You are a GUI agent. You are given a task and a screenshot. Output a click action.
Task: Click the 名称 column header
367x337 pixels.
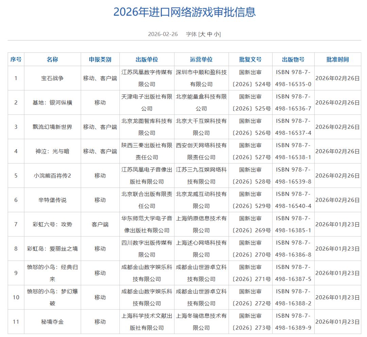pos(52,59)
